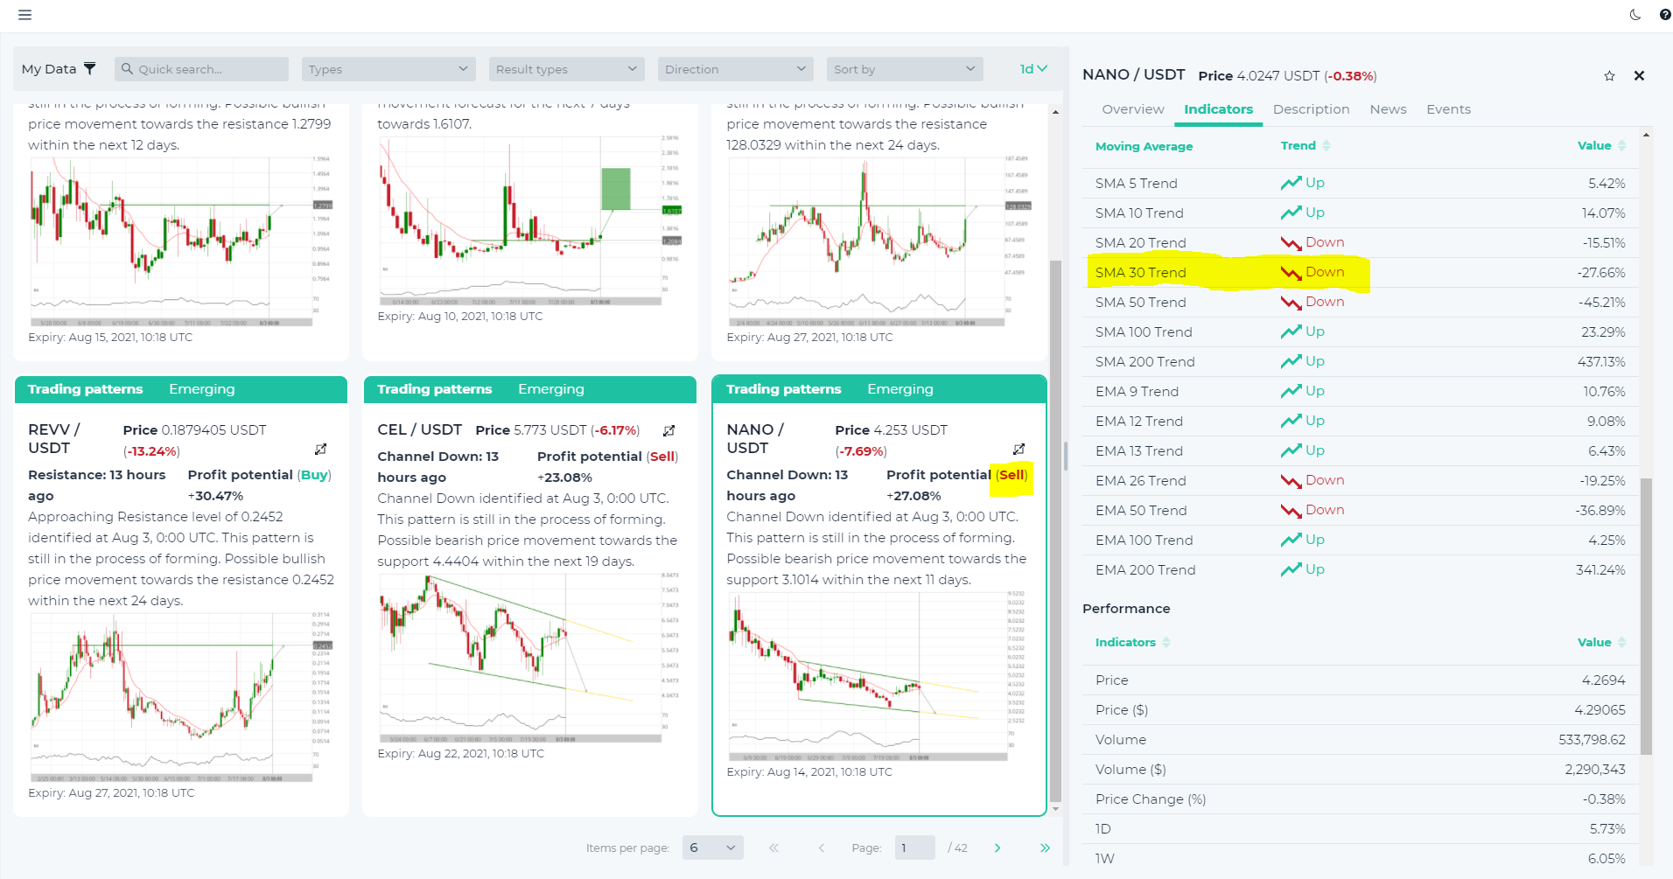Screen dimensions: 1673x879
Task: Switch to the Overview tab
Action: point(1133,109)
